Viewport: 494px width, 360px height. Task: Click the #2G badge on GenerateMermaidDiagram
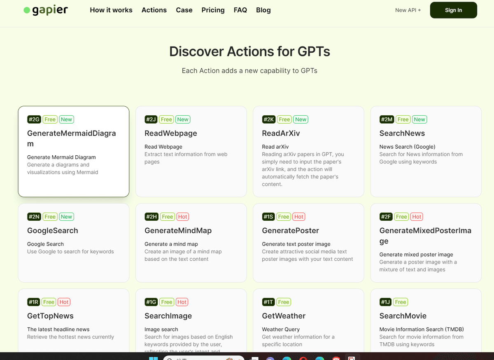(x=34, y=119)
